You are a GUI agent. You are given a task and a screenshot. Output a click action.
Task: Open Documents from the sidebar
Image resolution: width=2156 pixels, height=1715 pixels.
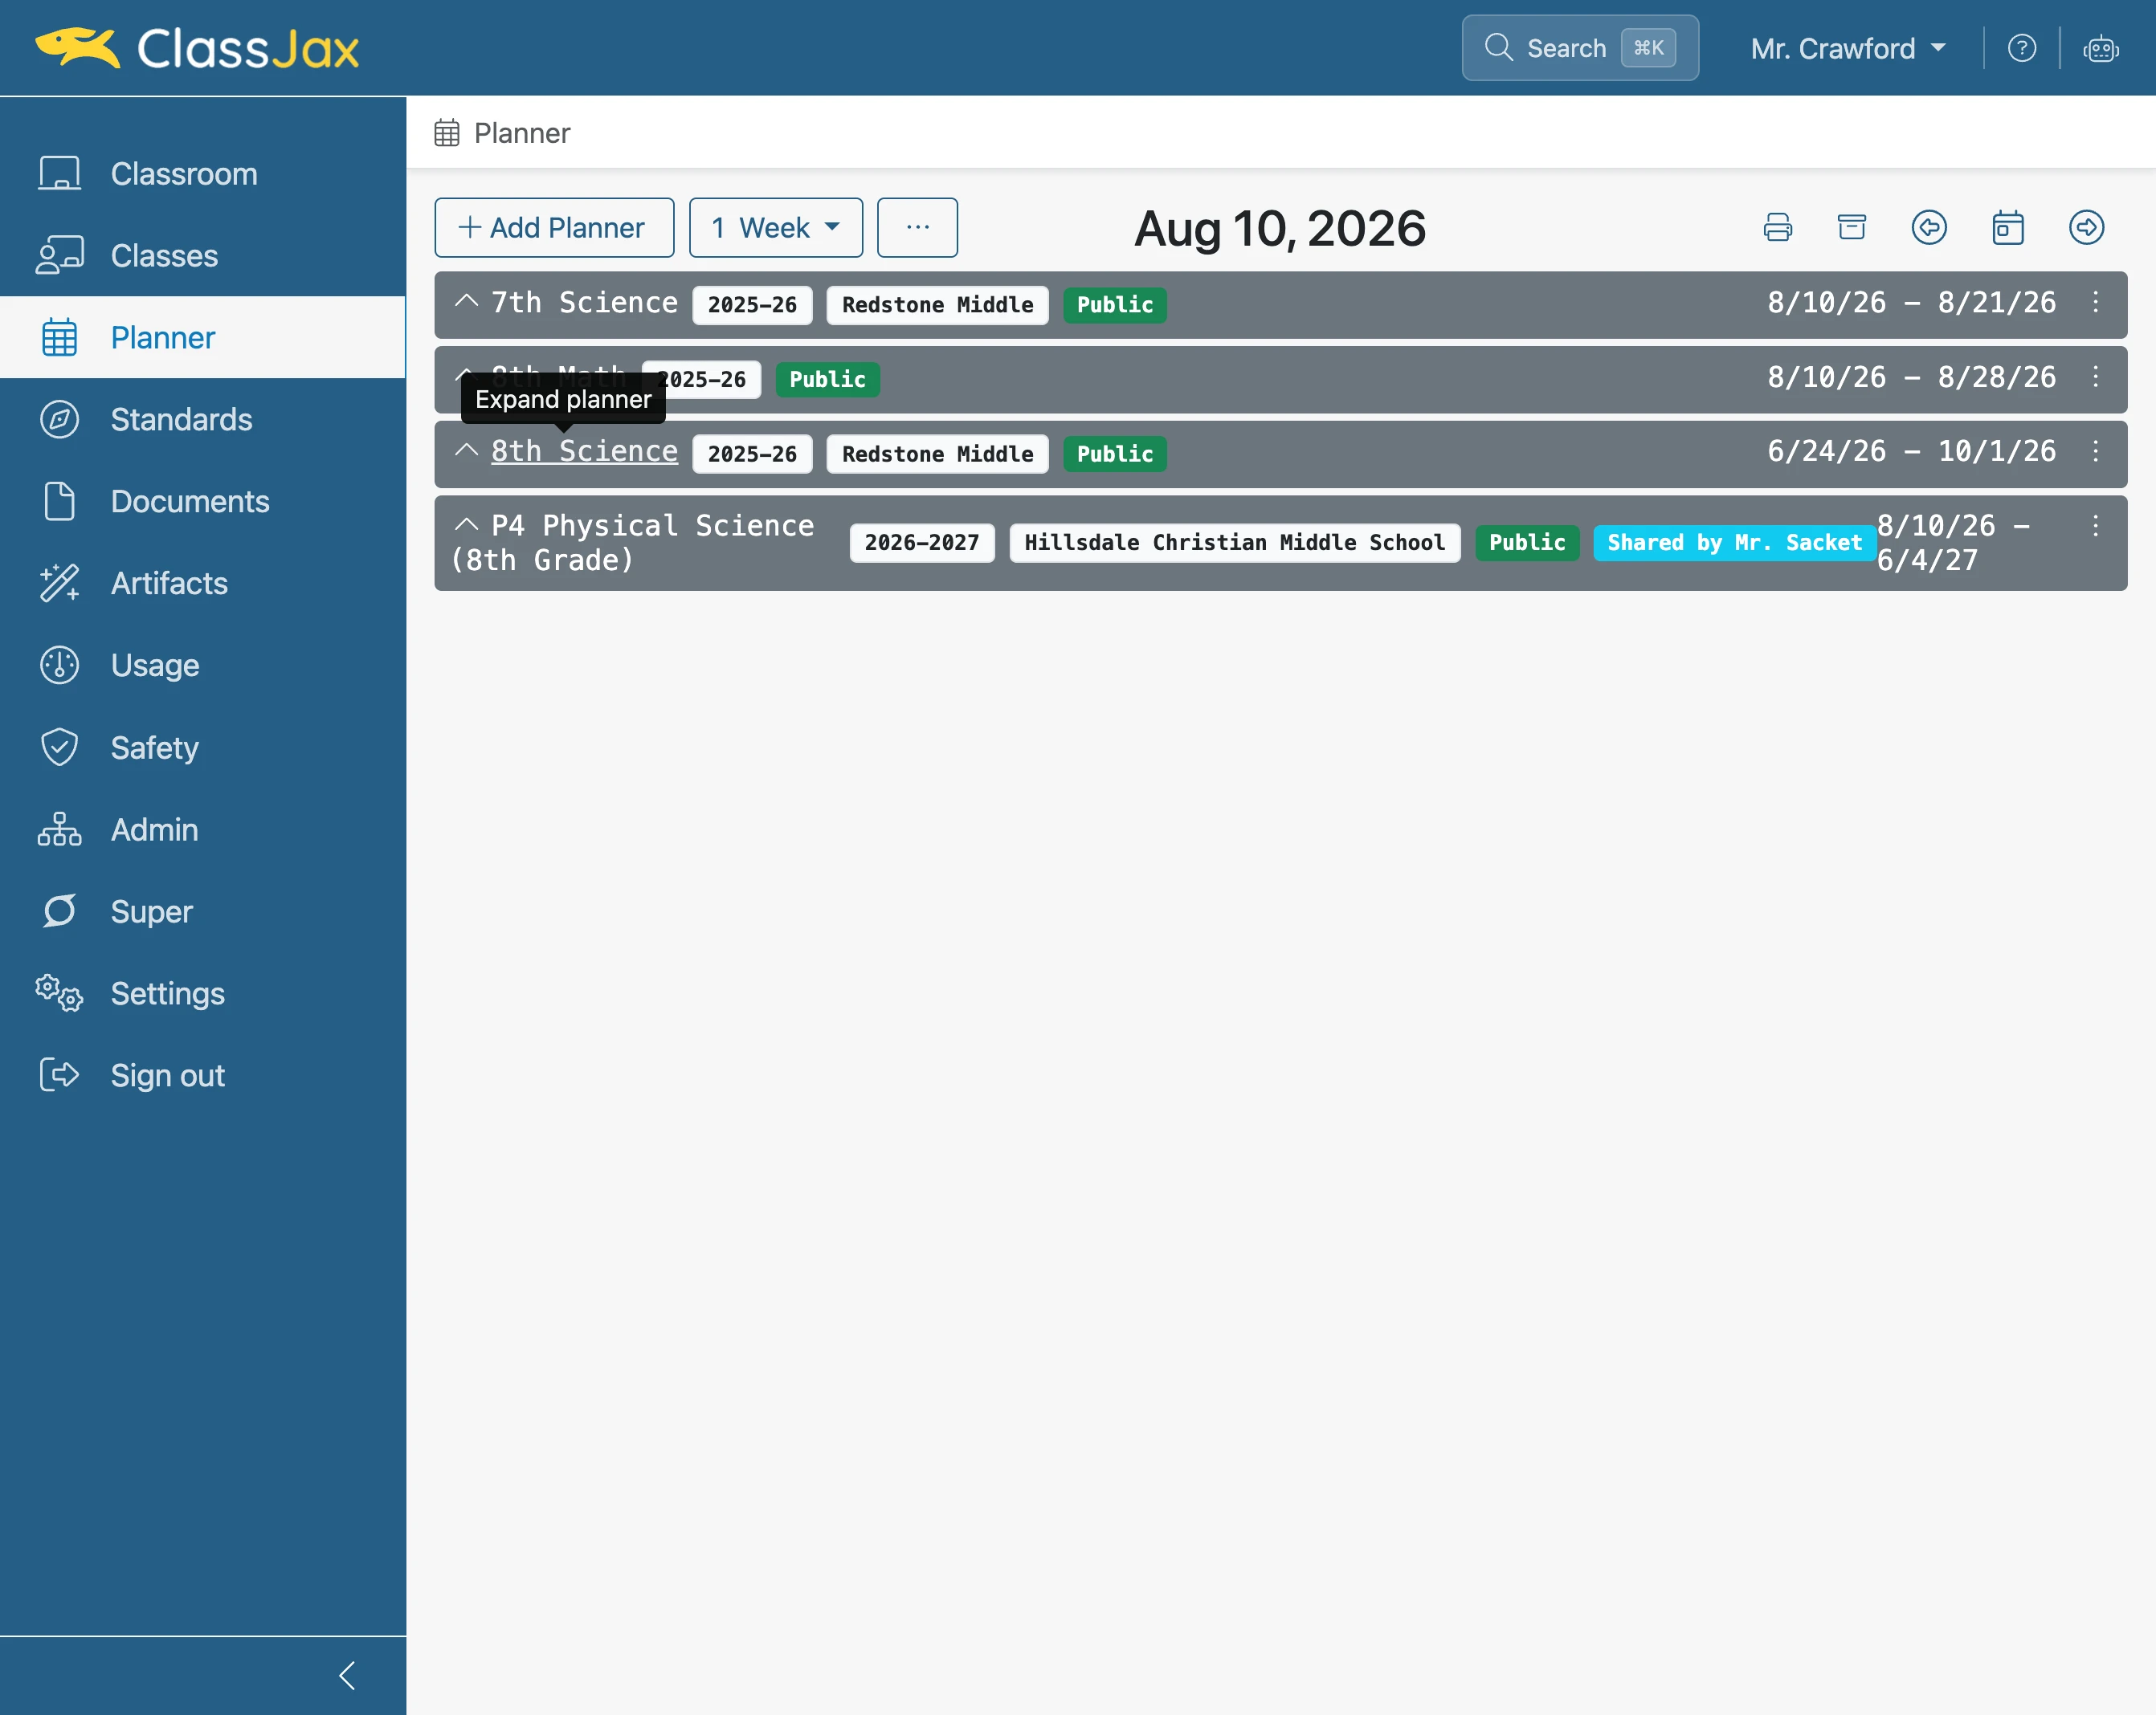[203, 501]
